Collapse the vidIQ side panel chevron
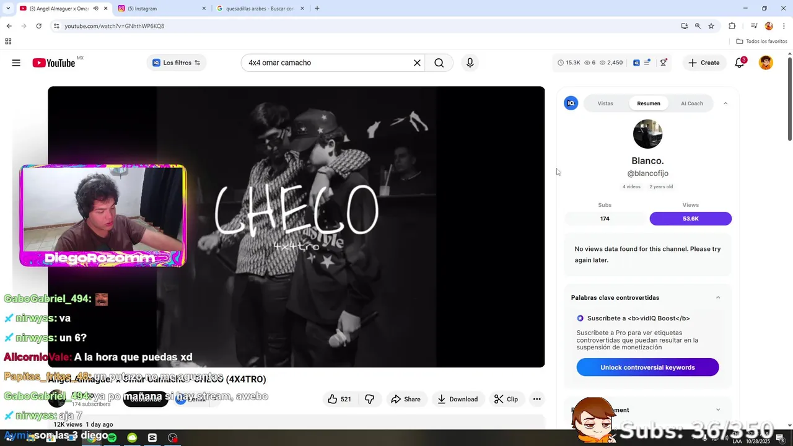The height and width of the screenshot is (446, 793). click(x=725, y=103)
